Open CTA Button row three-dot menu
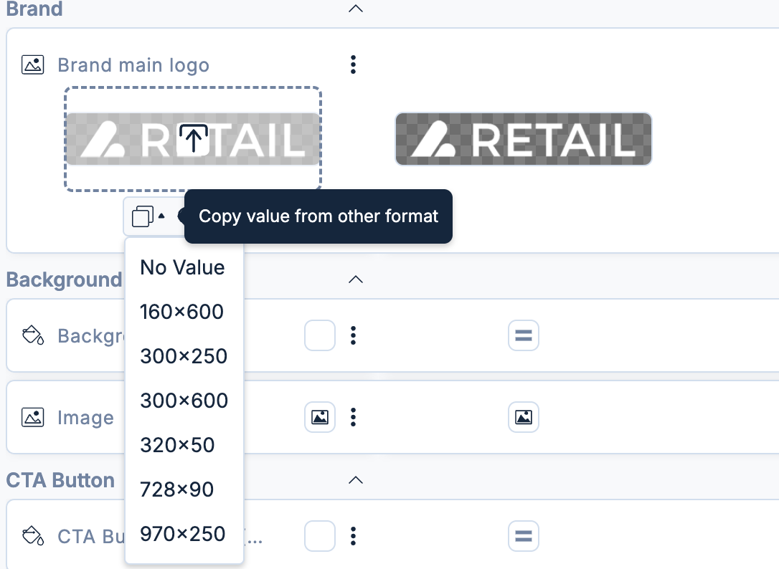 pos(353,536)
